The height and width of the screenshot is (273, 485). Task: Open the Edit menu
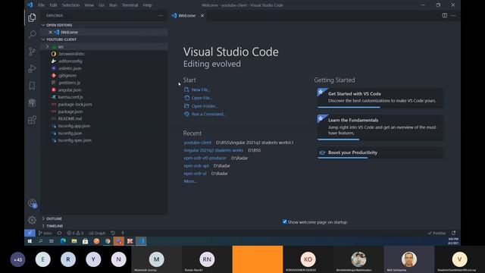pyautogui.click(x=53, y=5)
